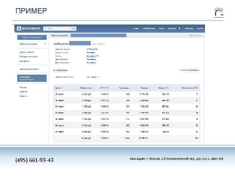Click the reach value in the 20 марта row
Viewport: 235px width, 176px height.
(165, 132)
